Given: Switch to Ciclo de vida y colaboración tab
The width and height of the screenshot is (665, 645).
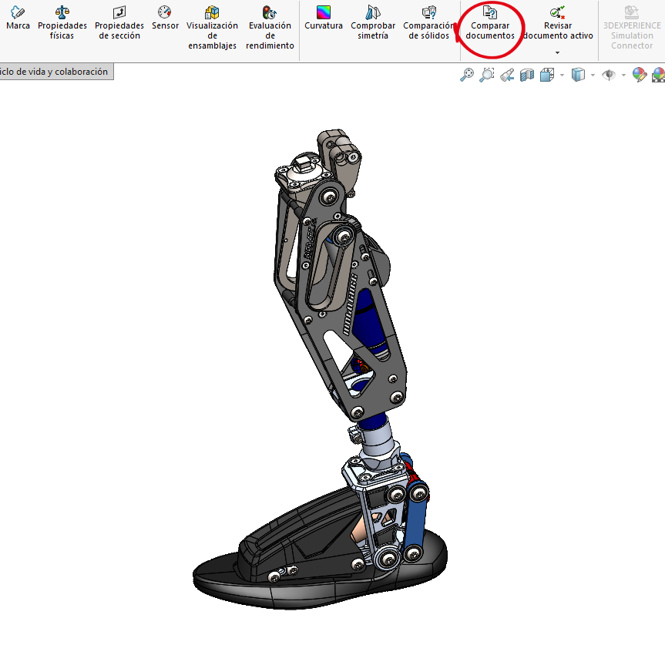Looking at the screenshot, I should pyautogui.click(x=55, y=72).
